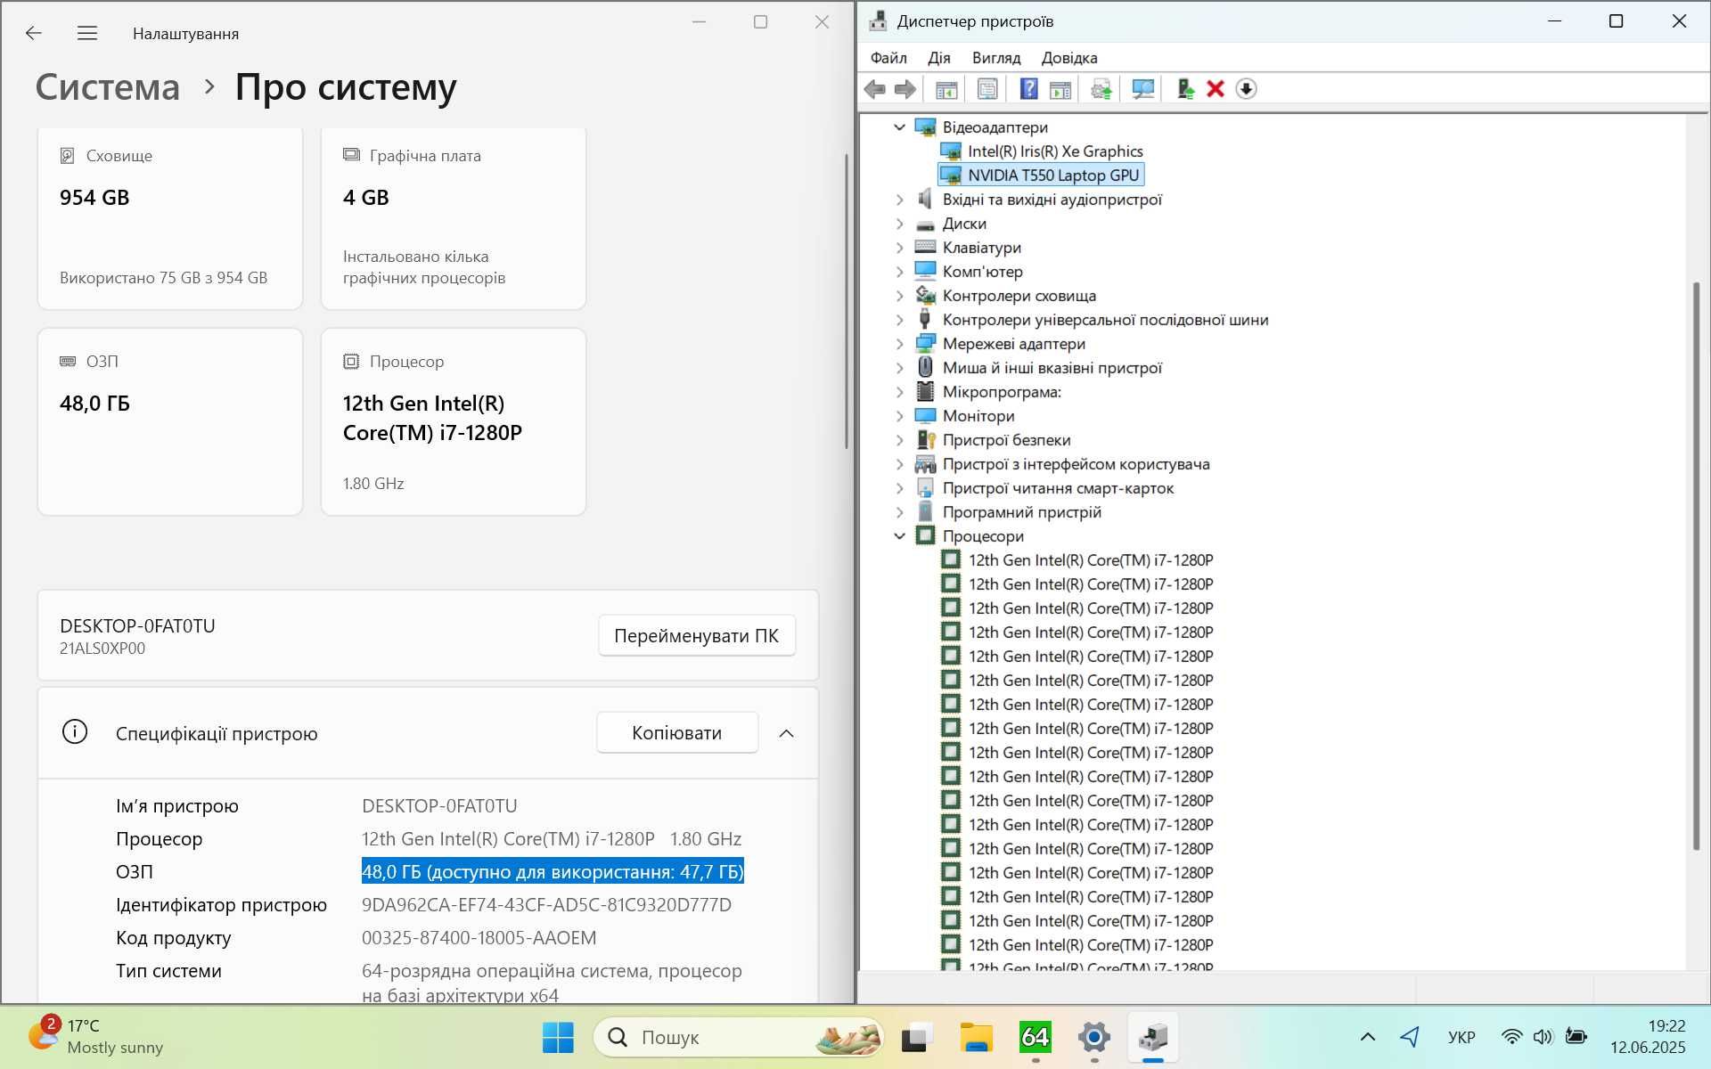Screen dimensions: 1711x1069
Task: Click Система breadcrumb link
Action: 108,87
